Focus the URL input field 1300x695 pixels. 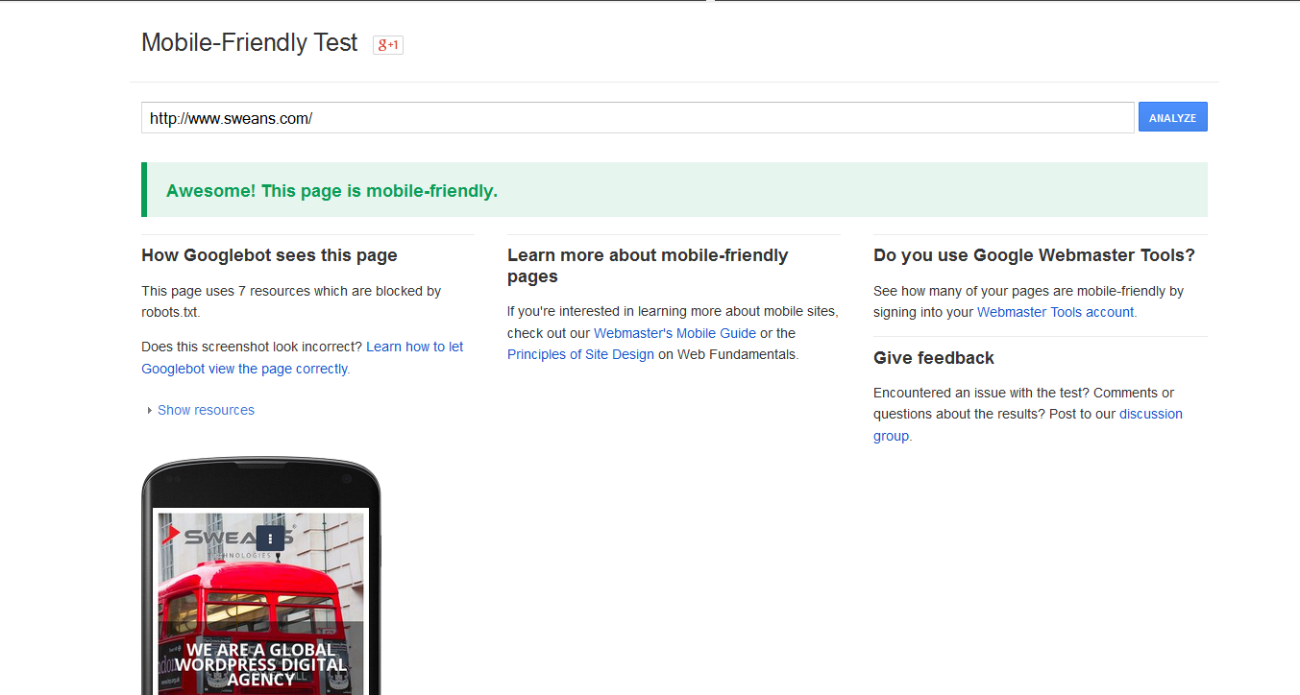coord(637,118)
